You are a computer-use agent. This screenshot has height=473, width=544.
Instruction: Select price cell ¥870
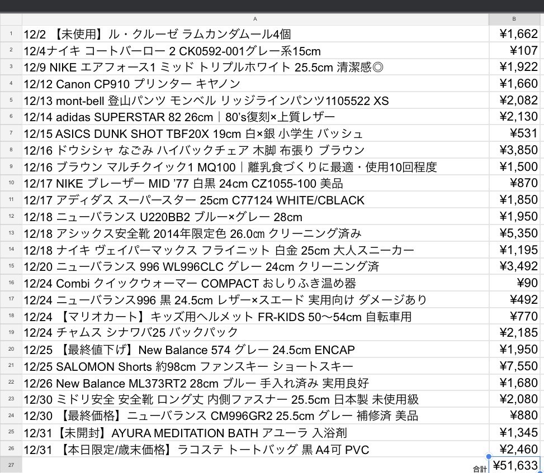tap(514, 183)
